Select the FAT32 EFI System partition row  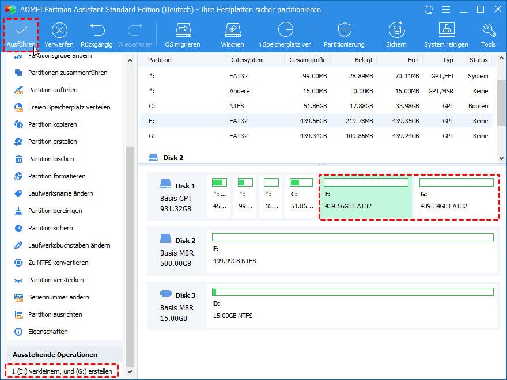pos(316,76)
